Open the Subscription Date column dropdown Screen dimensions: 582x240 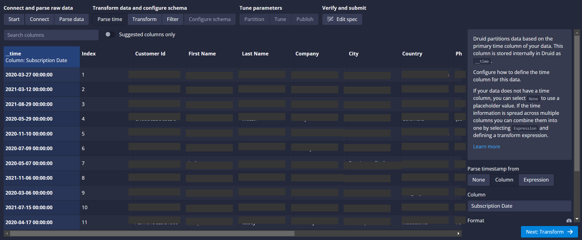click(x=519, y=206)
